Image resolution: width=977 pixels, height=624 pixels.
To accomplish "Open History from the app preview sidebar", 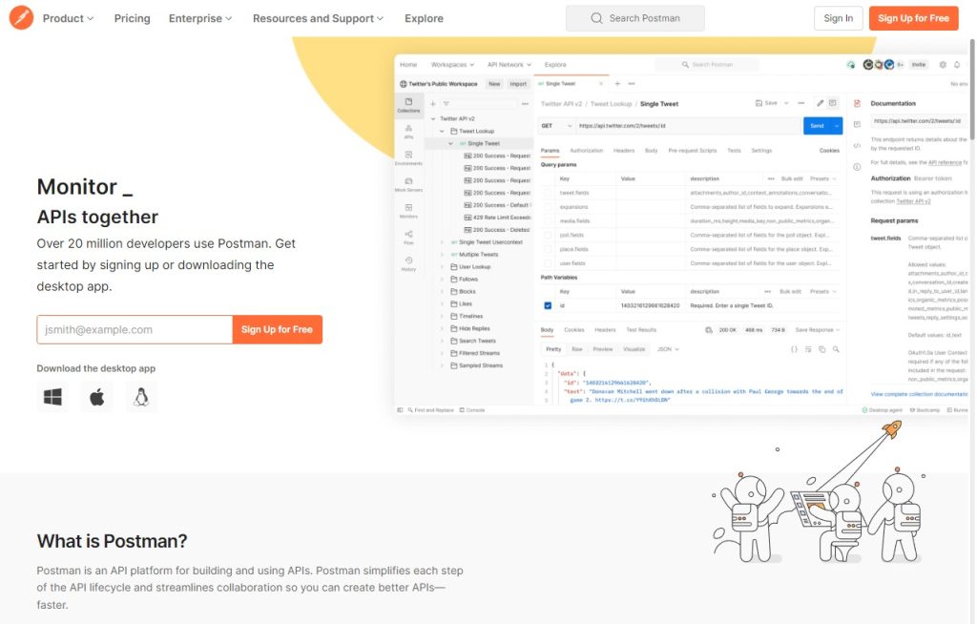I will point(408,263).
